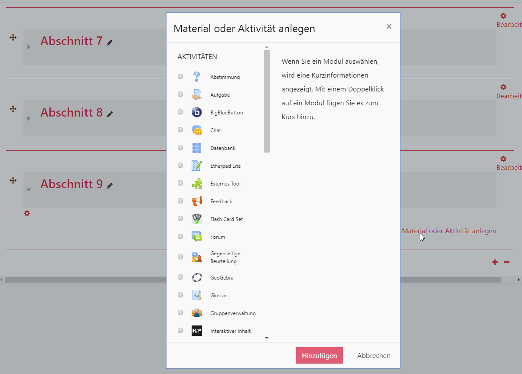Expand Abschnitt 7 section arrow

29,47
